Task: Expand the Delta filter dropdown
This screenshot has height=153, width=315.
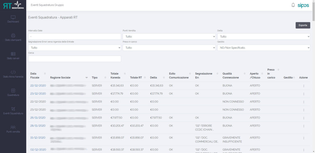Action: tap(264, 37)
